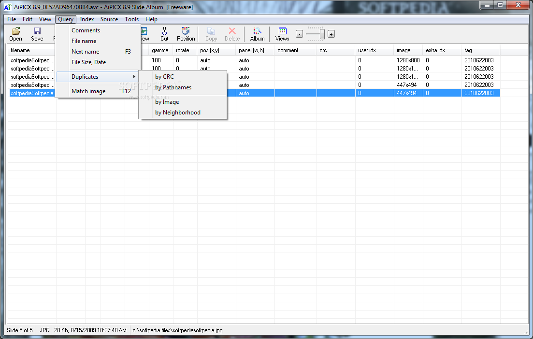Screen dimensions: 533x339
Task: Click the .JPG status bar entry
Action: pyautogui.click(x=44, y=330)
